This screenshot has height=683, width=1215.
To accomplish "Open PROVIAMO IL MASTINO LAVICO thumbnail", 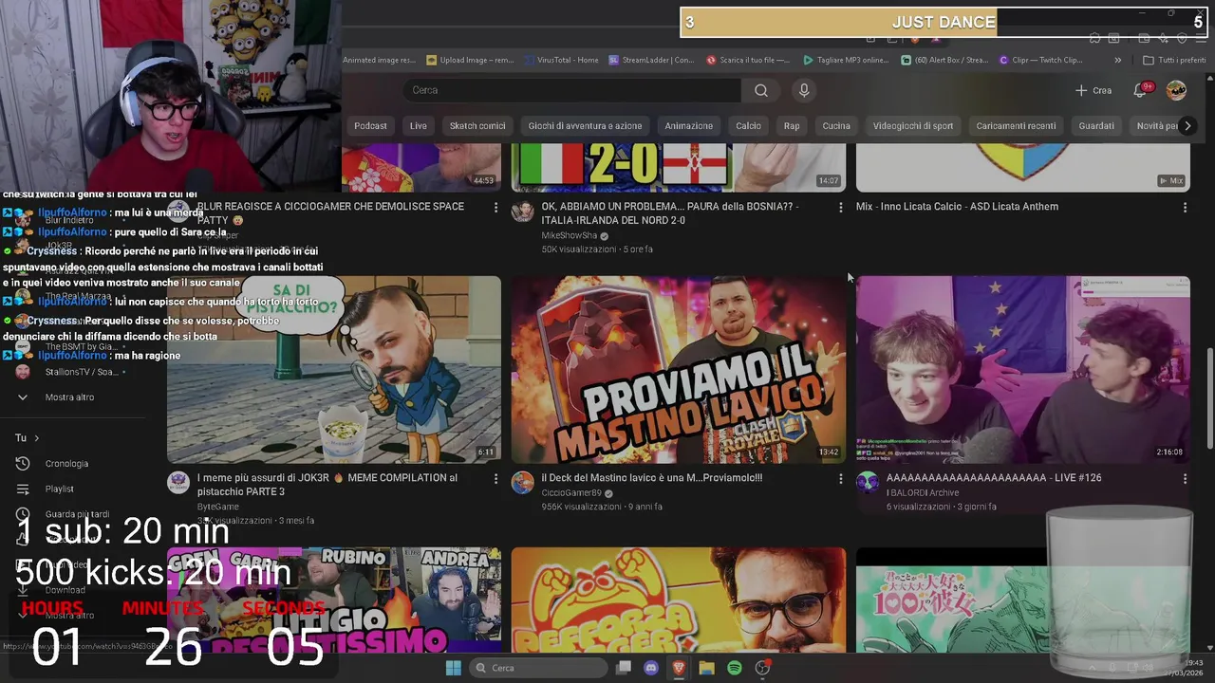I will 678,369.
